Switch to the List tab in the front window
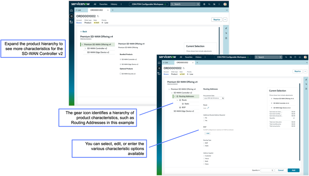Viewport: 309px width, 176px height. point(166,63)
